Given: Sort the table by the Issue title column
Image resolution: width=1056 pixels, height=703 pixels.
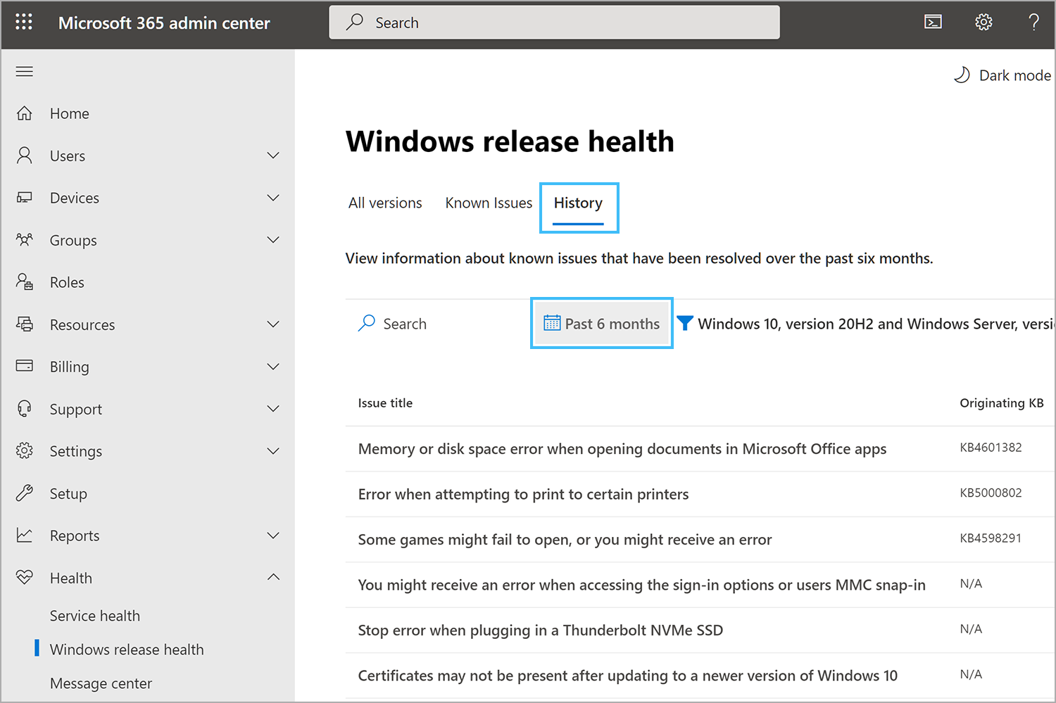Looking at the screenshot, I should [x=385, y=403].
